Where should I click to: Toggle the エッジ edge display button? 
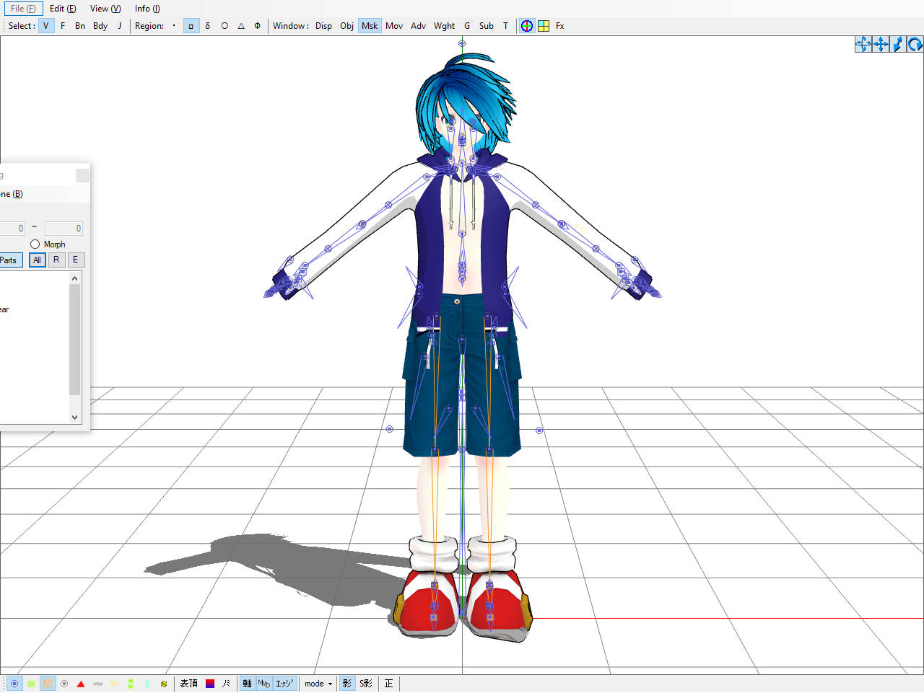[283, 683]
